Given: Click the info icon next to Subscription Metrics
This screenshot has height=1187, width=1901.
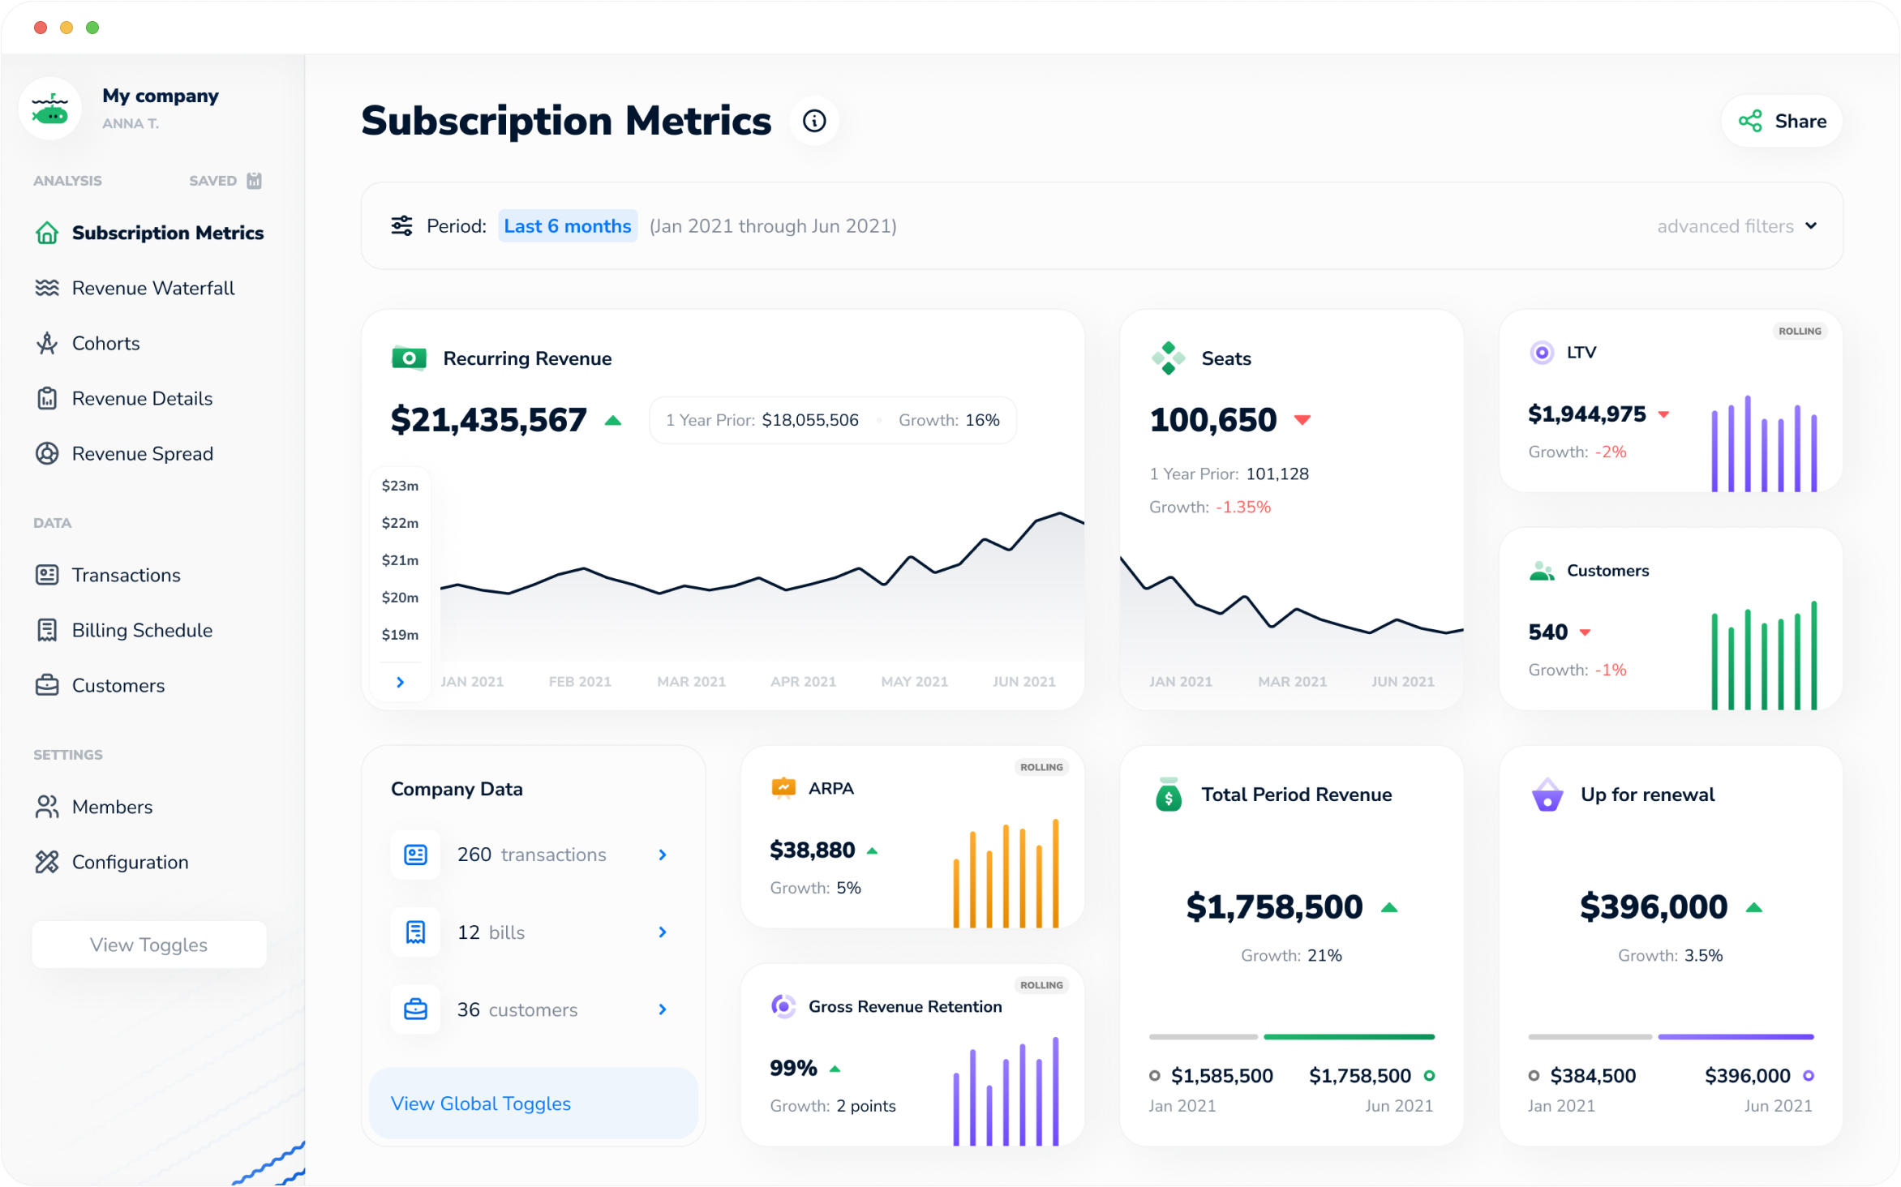Looking at the screenshot, I should pos(814,120).
